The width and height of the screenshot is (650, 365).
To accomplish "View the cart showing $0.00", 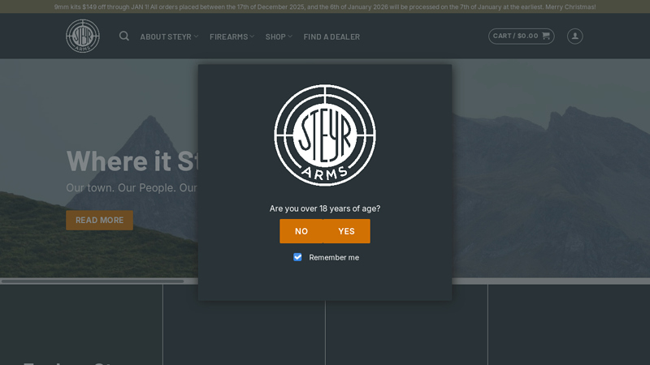I will pos(521,36).
